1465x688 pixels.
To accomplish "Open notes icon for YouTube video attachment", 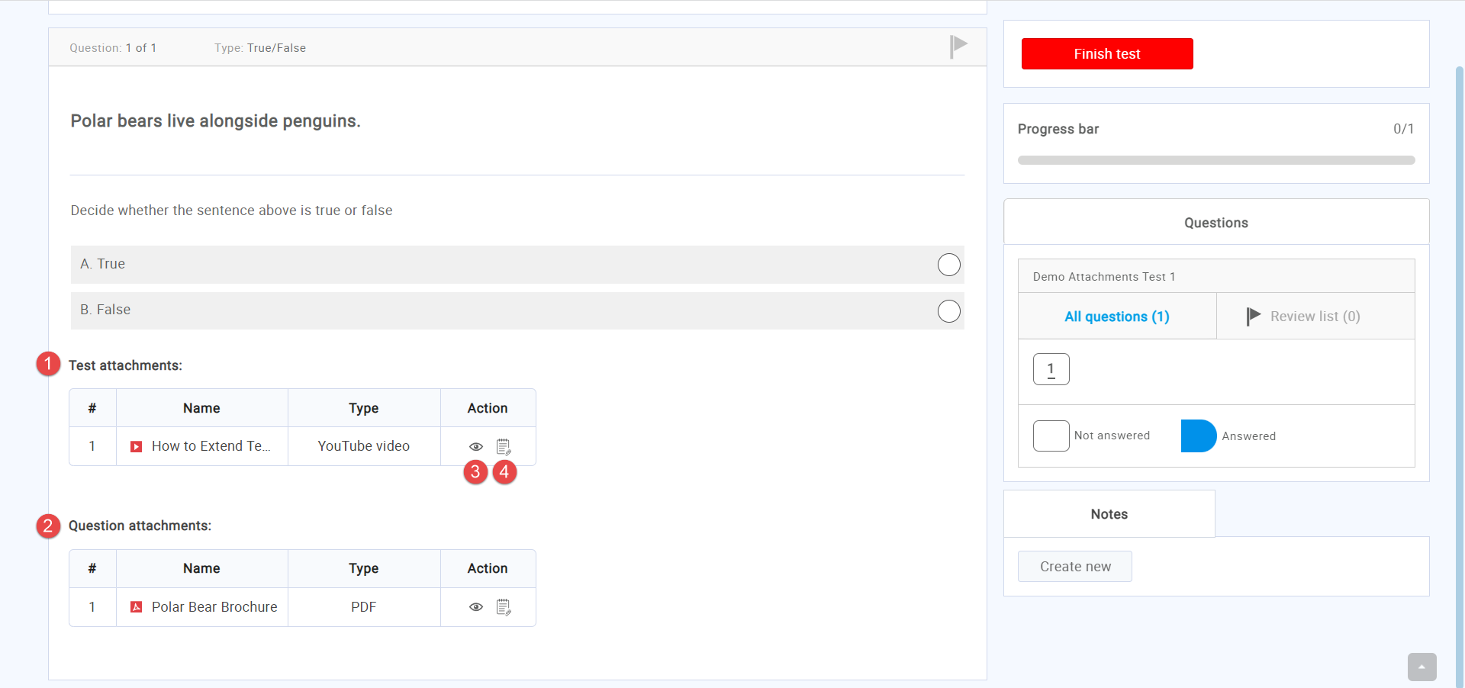I will [504, 447].
